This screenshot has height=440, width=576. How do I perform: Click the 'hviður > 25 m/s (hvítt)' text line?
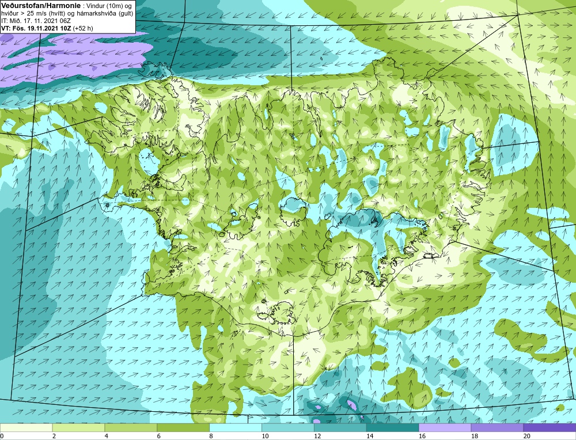click(x=34, y=14)
